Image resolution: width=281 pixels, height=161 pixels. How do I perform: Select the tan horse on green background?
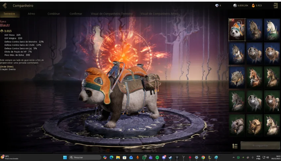point(272,78)
